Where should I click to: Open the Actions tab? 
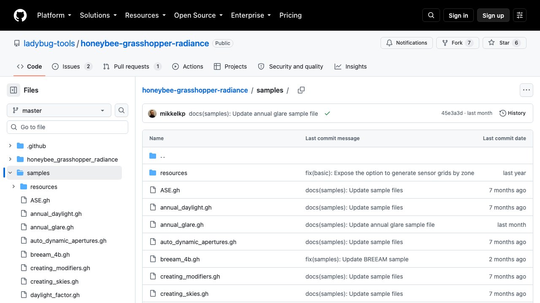tap(188, 66)
